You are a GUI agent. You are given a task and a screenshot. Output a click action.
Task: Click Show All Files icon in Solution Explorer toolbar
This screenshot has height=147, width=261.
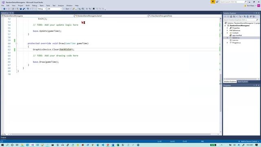coord(254,16)
